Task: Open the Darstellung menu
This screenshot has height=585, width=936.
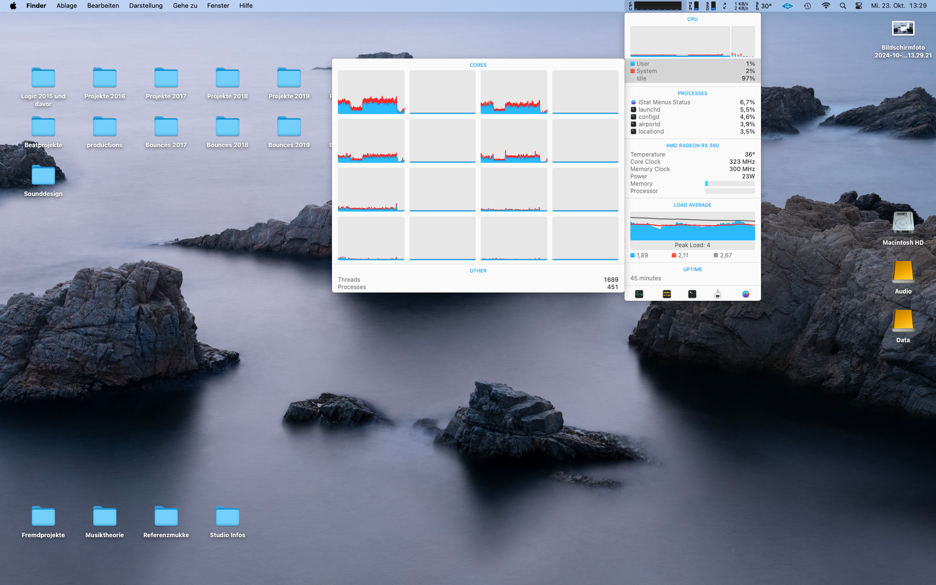Action: (146, 6)
